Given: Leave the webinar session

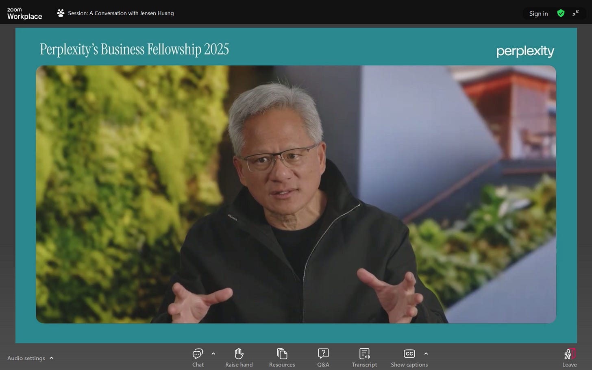Looking at the screenshot, I should pyautogui.click(x=570, y=358).
